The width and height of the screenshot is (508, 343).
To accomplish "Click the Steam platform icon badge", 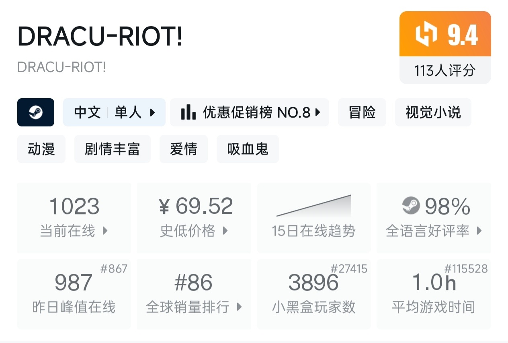I will tap(36, 112).
